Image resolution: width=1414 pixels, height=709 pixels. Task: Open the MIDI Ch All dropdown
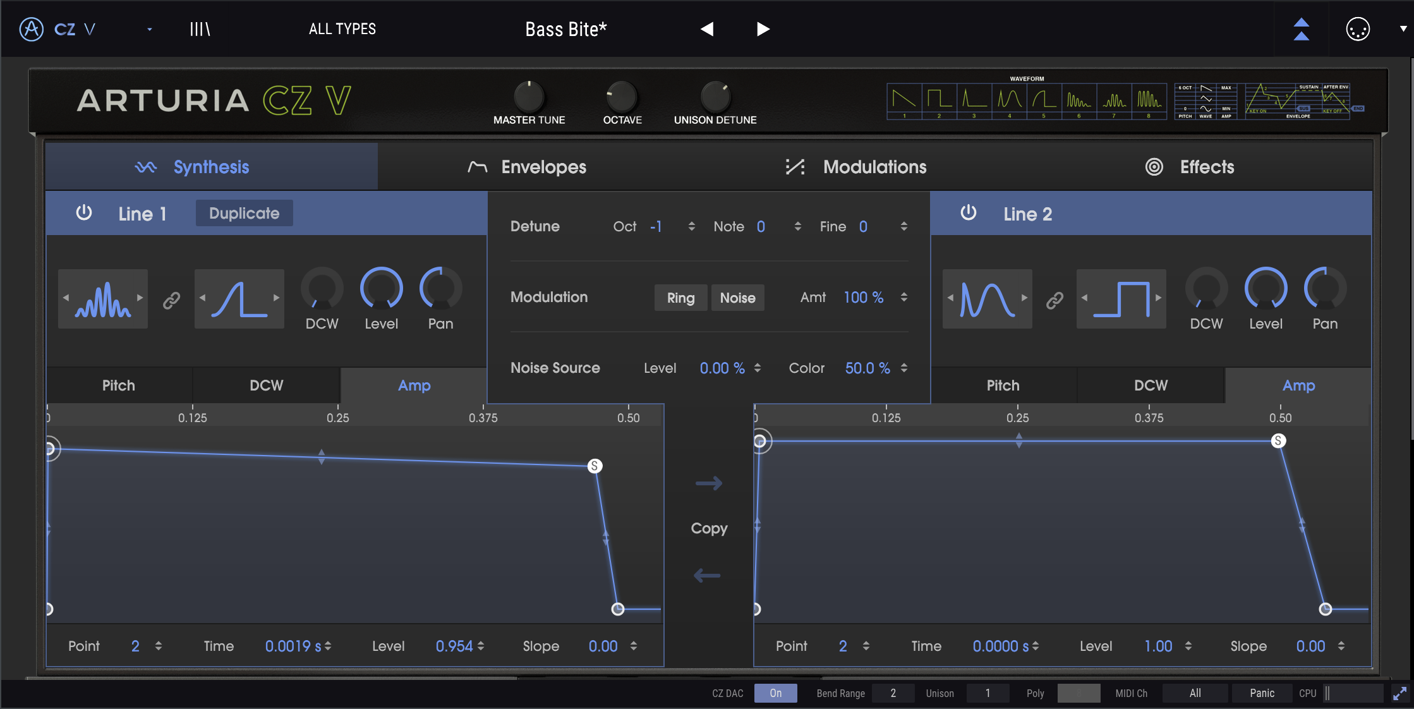tap(1195, 693)
